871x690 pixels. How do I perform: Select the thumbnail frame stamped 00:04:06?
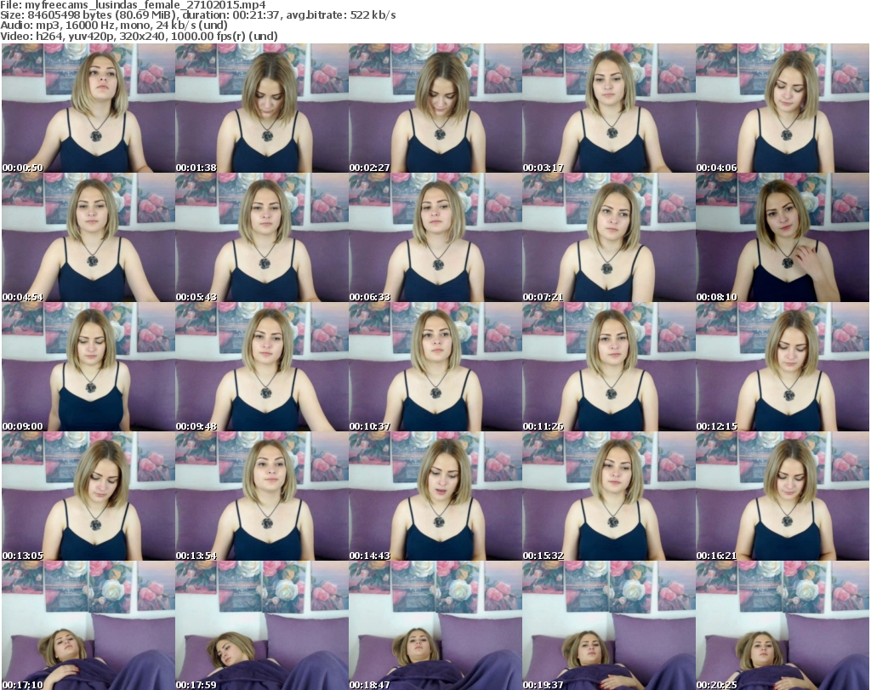[x=783, y=108]
